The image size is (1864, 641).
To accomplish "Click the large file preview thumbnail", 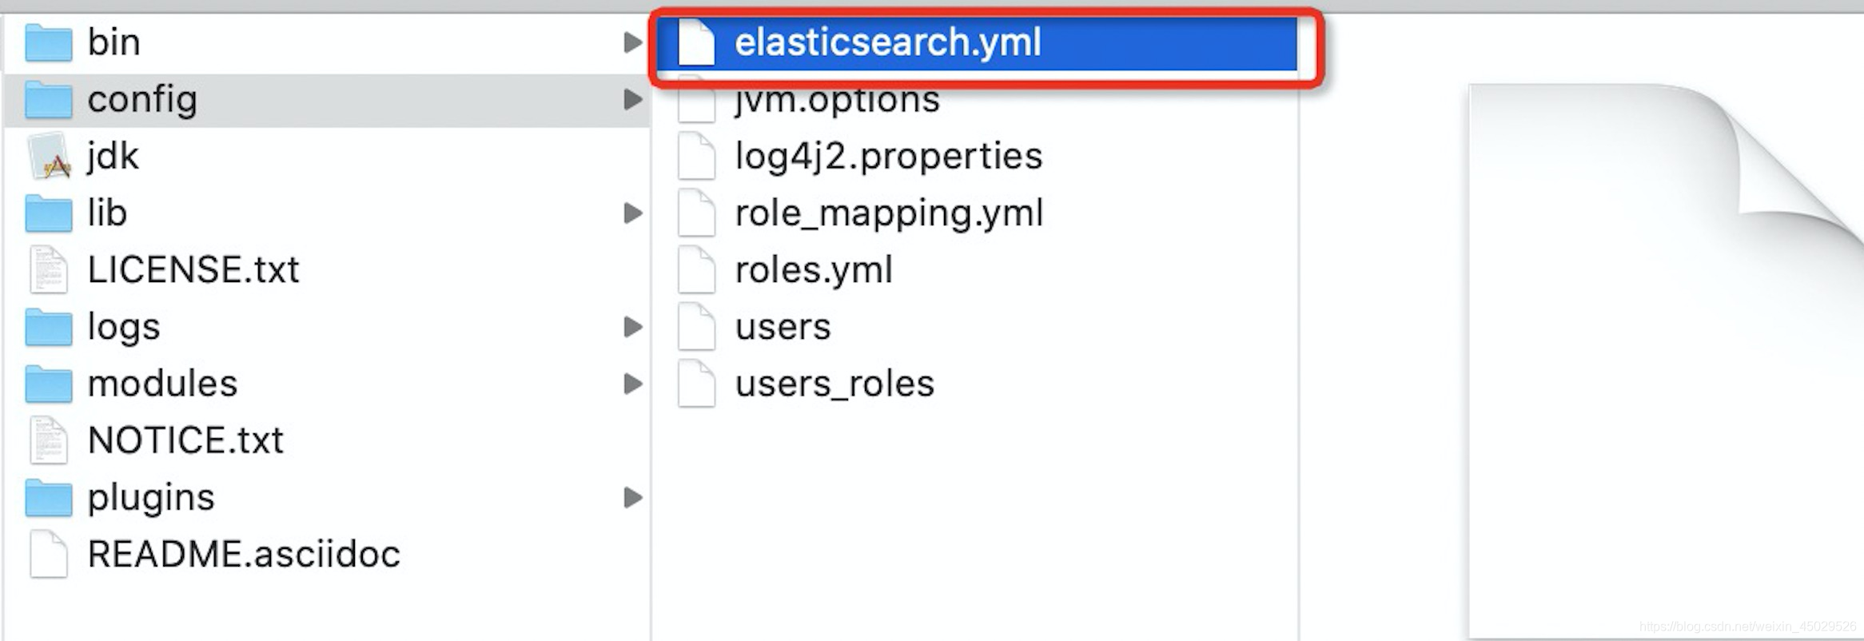I will (x=1667, y=360).
